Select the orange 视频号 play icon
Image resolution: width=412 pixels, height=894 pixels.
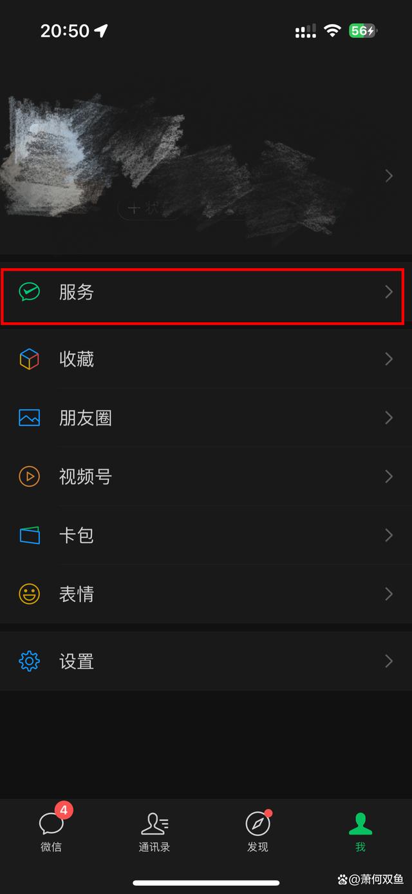29,476
